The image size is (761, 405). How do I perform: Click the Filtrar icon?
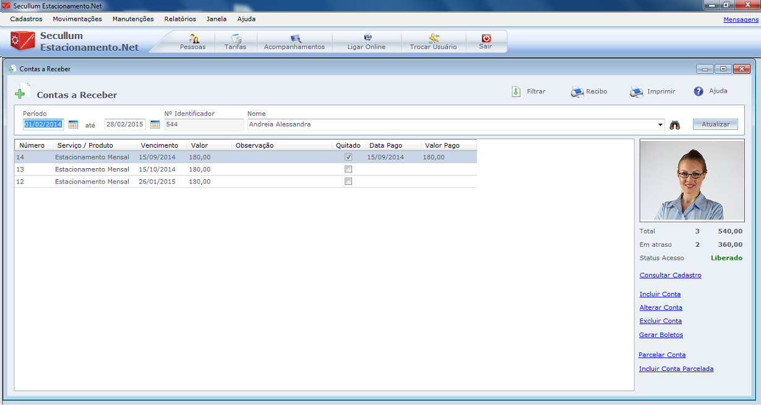(x=516, y=92)
